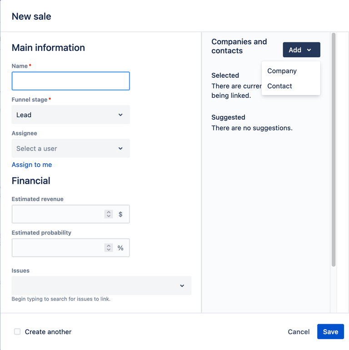Click the Estimated revenue stepper arrows
This screenshot has height=350, width=349.
click(109, 214)
